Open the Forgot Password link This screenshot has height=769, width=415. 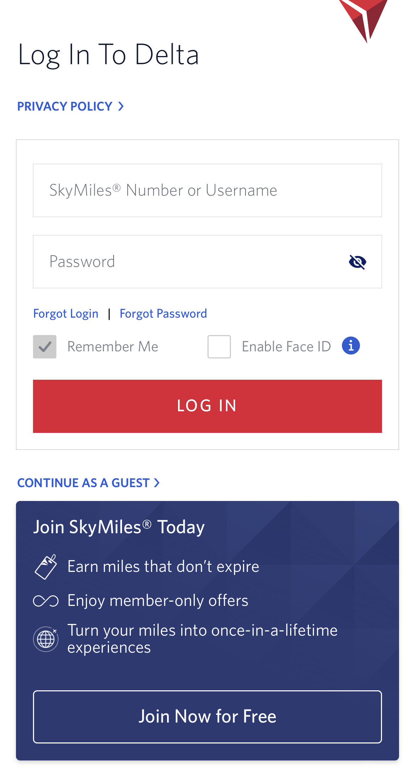point(163,314)
